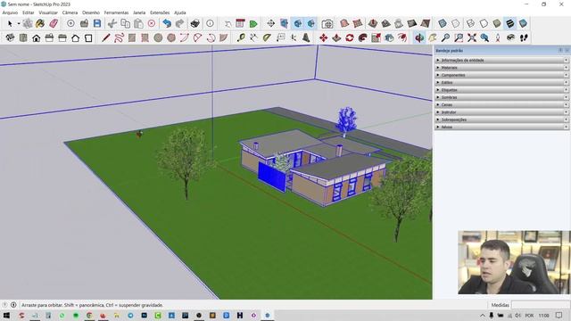
Task: Open the taskbar notification center icon
Action: coord(559,315)
